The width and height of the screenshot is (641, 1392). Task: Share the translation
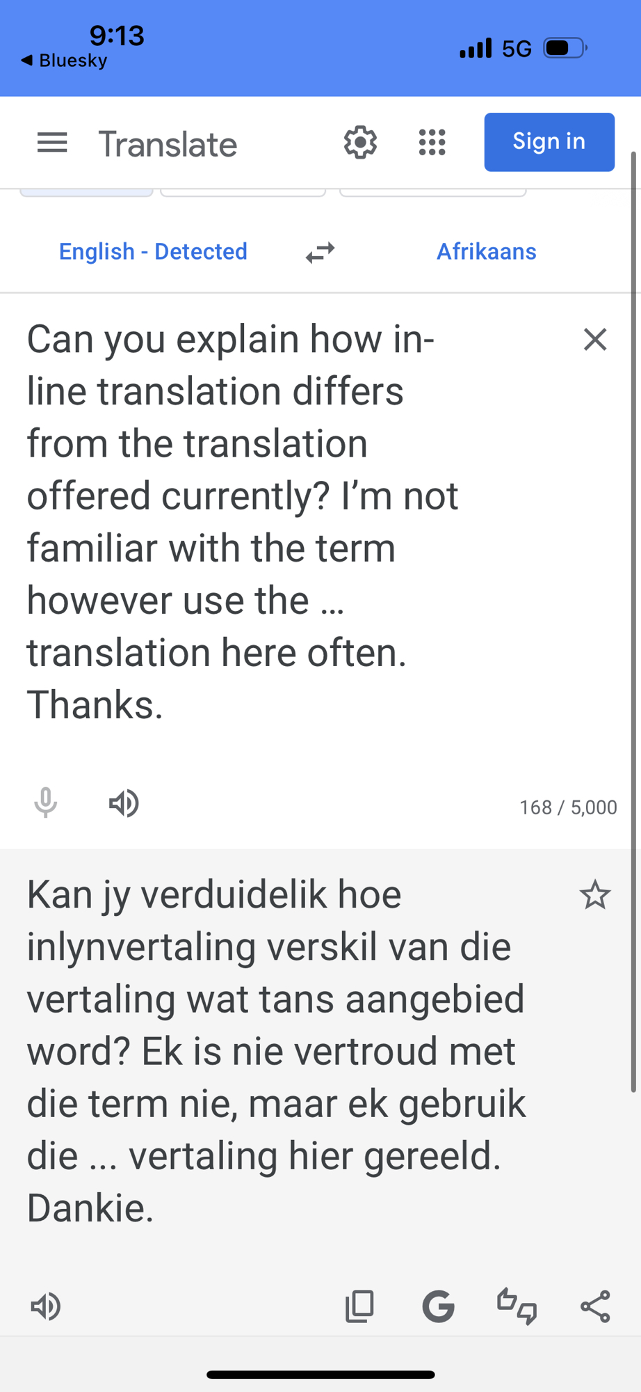[595, 1306]
